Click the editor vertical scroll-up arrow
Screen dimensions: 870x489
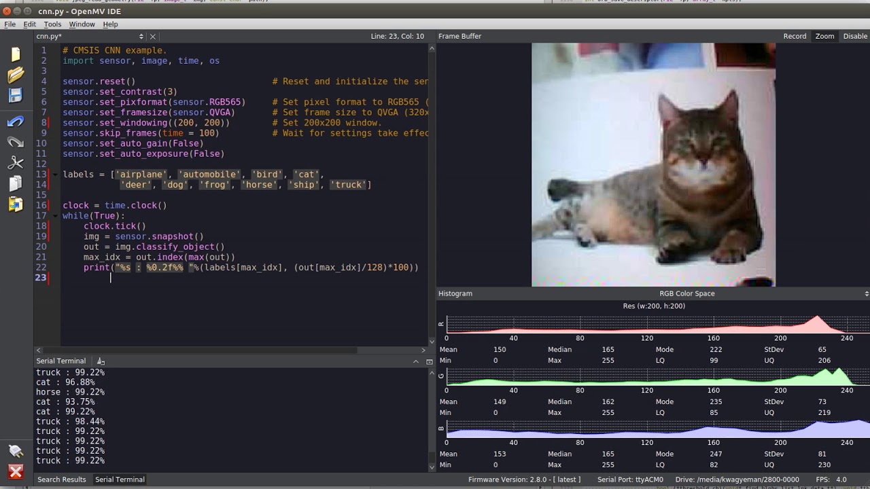[432, 48]
